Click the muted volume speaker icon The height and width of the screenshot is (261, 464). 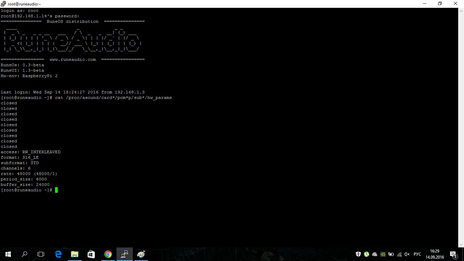point(407,254)
